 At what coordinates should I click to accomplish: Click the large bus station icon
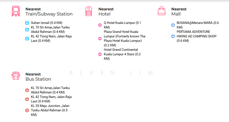[x=16, y=76]
